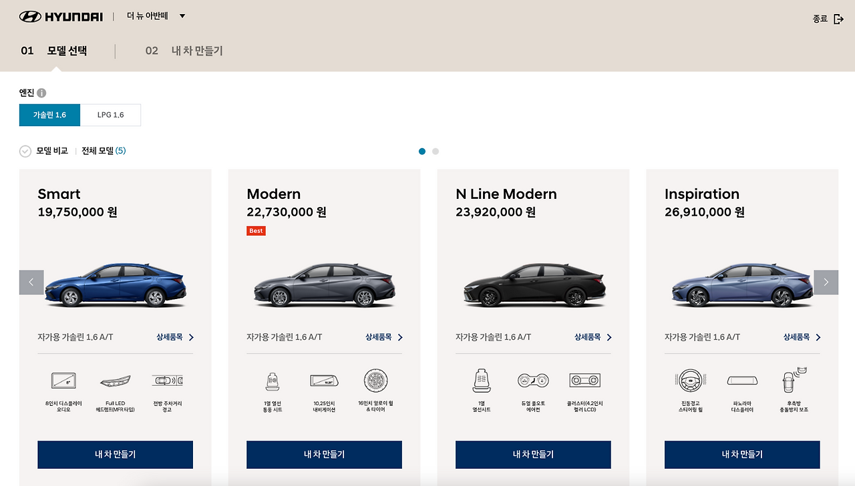The width and height of the screenshot is (855, 486).
Task: Click the 10.25-inch navigation icon under Modern
Action: click(x=324, y=381)
